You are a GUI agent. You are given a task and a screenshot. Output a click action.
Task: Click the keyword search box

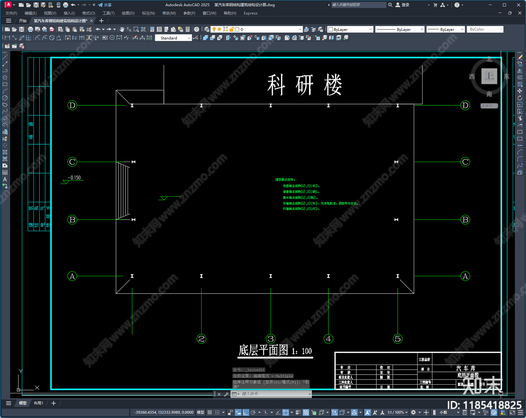coord(358,5)
